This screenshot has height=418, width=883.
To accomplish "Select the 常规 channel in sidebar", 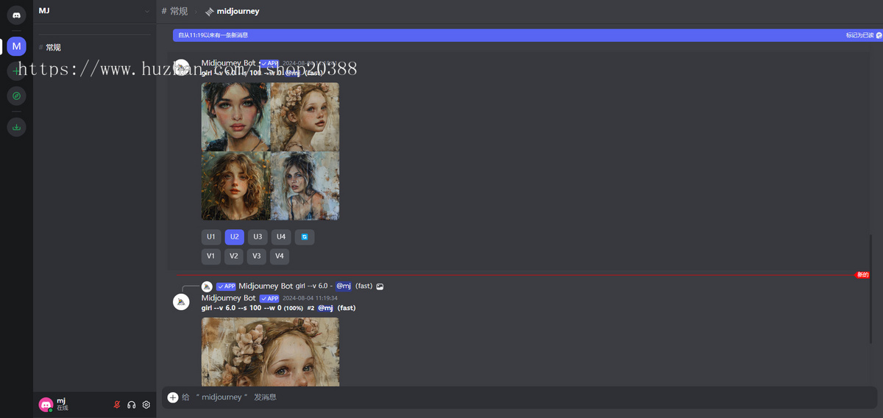I will coord(53,48).
